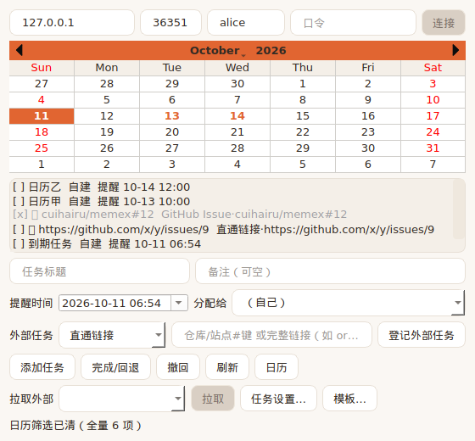Viewport: 475px width, 441px height.
Task: Click the reminder time text 2026-10-11 06:54
Action: coord(111,303)
